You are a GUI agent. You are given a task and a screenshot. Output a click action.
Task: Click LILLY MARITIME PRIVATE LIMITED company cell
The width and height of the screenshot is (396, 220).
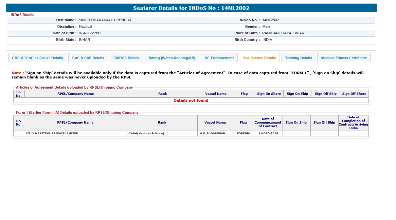[x=52, y=133]
